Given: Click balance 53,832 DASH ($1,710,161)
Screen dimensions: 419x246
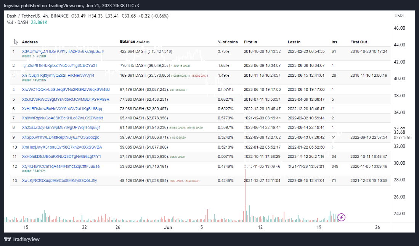Looking at the screenshot, I should click(144, 166).
